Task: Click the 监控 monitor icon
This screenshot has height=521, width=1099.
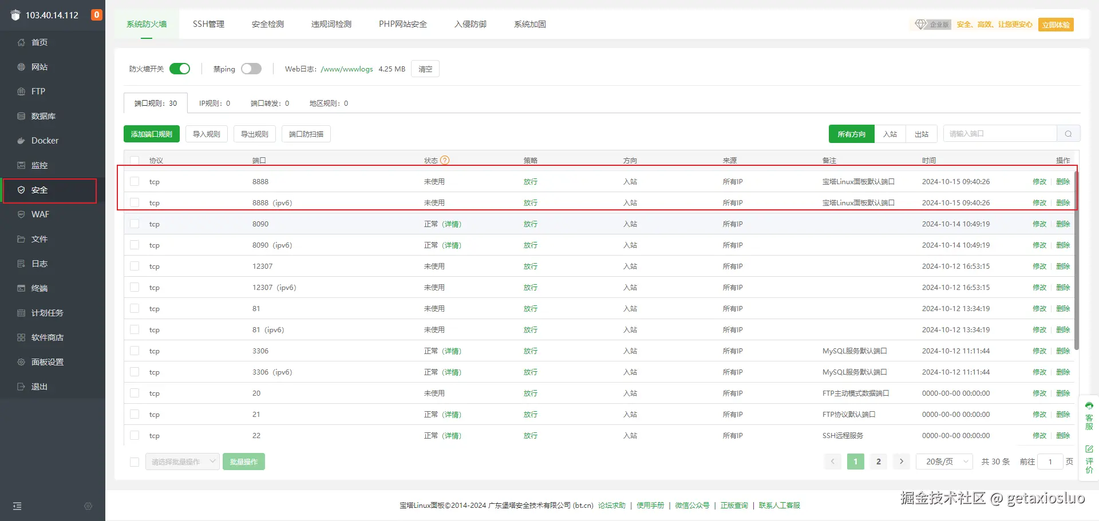Action: (21, 165)
